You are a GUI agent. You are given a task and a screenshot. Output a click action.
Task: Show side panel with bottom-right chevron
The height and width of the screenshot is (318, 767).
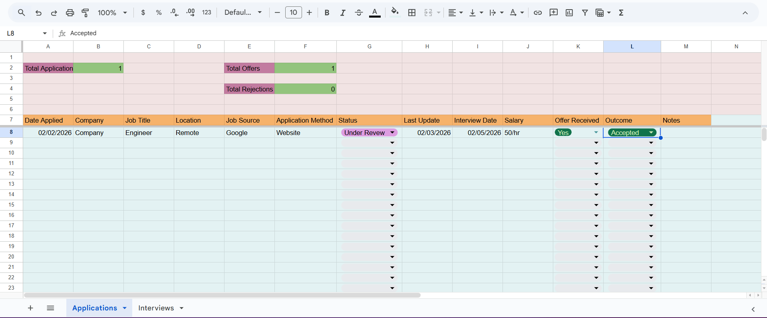[753, 309]
